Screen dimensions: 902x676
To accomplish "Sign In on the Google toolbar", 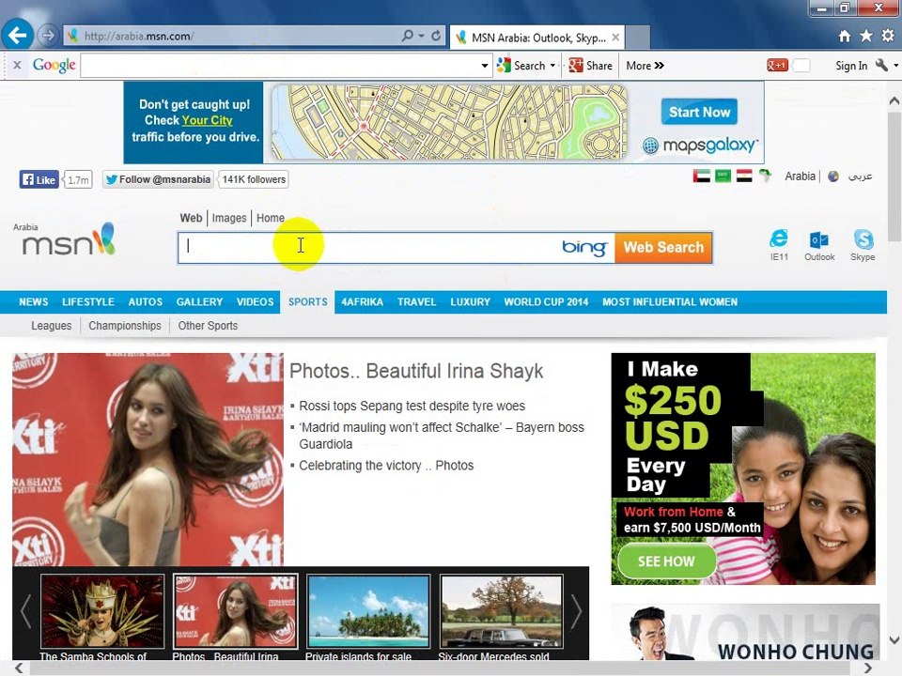I will 851,66.
